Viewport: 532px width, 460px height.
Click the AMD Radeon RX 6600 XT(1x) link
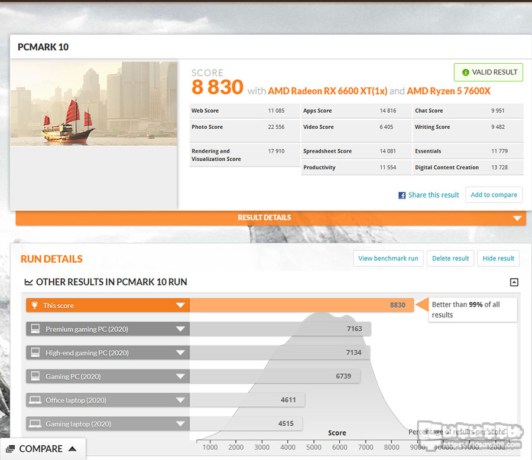pyautogui.click(x=327, y=91)
